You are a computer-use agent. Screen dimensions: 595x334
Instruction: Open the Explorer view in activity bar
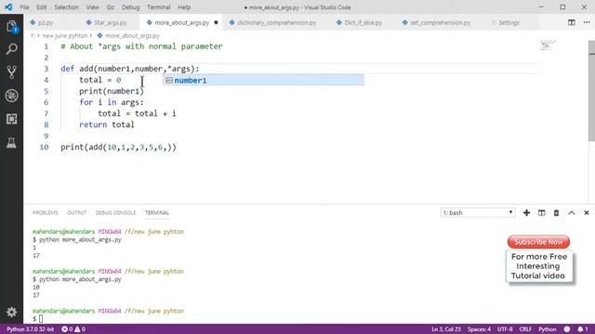click(11, 27)
